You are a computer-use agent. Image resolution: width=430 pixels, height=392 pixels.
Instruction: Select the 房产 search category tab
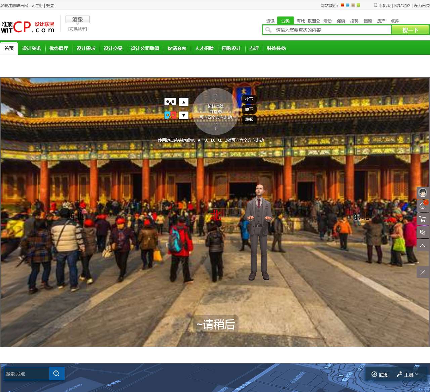point(381,21)
